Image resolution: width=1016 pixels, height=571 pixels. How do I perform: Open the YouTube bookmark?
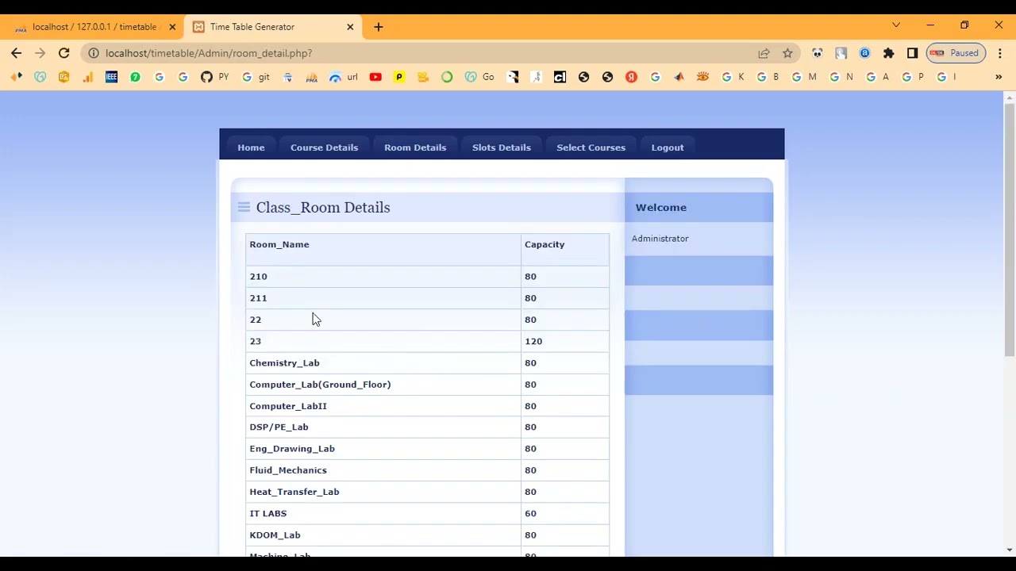click(x=375, y=77)
